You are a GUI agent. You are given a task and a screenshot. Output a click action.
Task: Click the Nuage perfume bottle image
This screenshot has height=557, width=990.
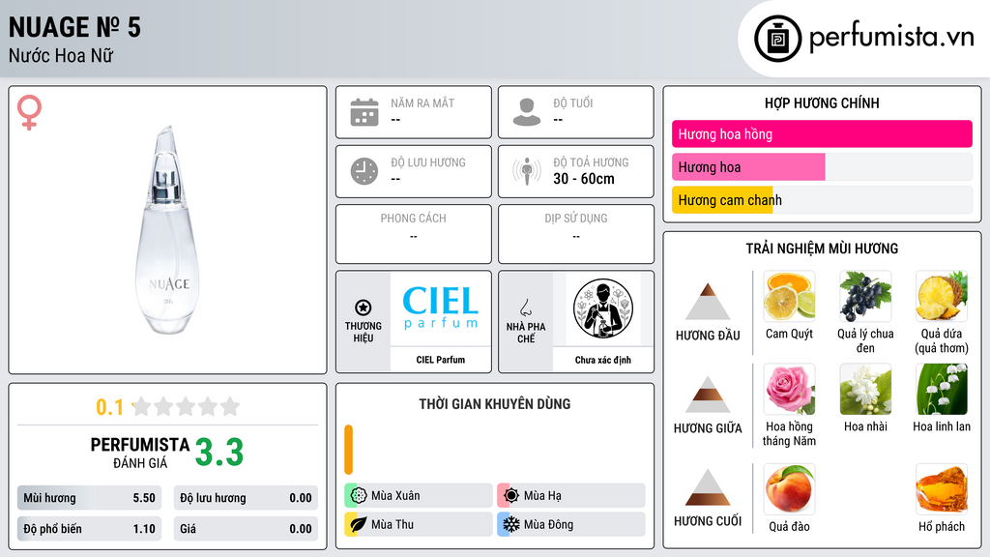tap(167, 230)
